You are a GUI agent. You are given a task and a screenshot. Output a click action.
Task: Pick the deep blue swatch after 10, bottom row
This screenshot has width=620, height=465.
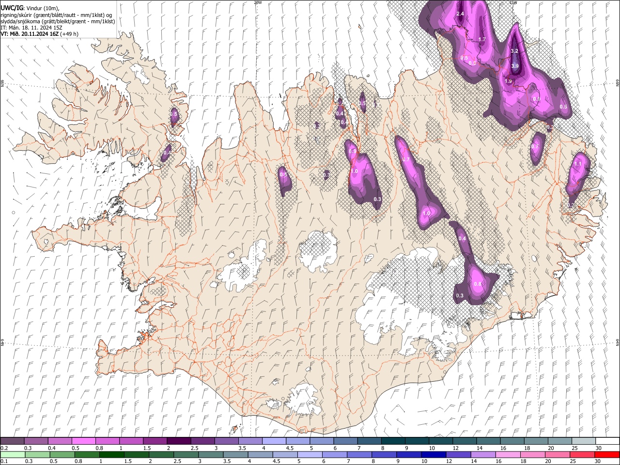[x=433, y=454]
